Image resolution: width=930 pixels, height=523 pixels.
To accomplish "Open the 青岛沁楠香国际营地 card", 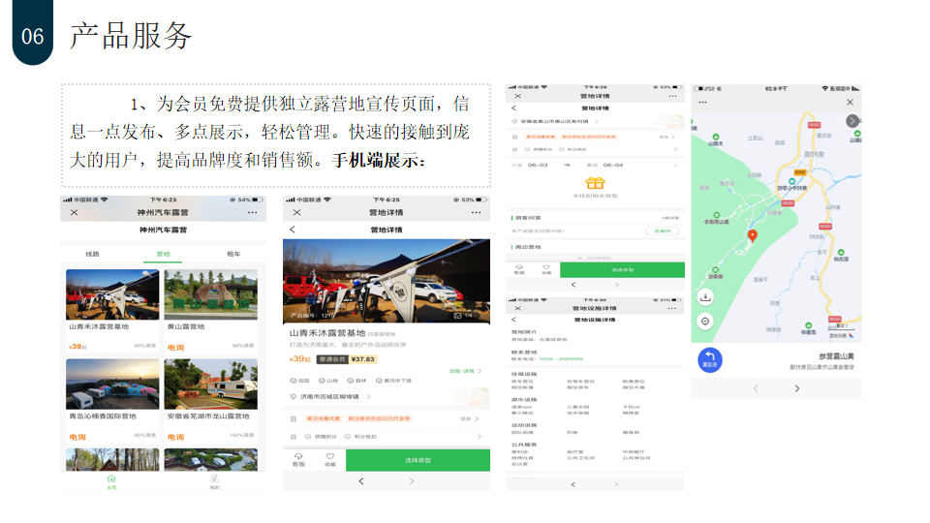I will 112,400.
